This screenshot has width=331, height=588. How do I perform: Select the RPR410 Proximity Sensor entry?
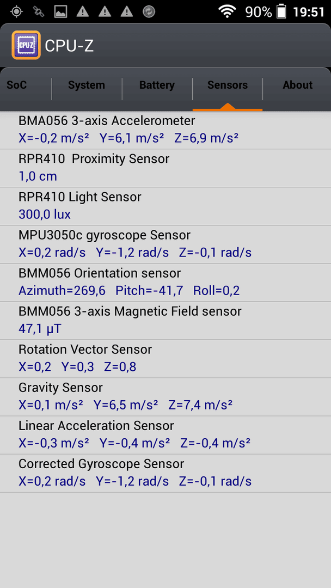(x=165, y=168)
